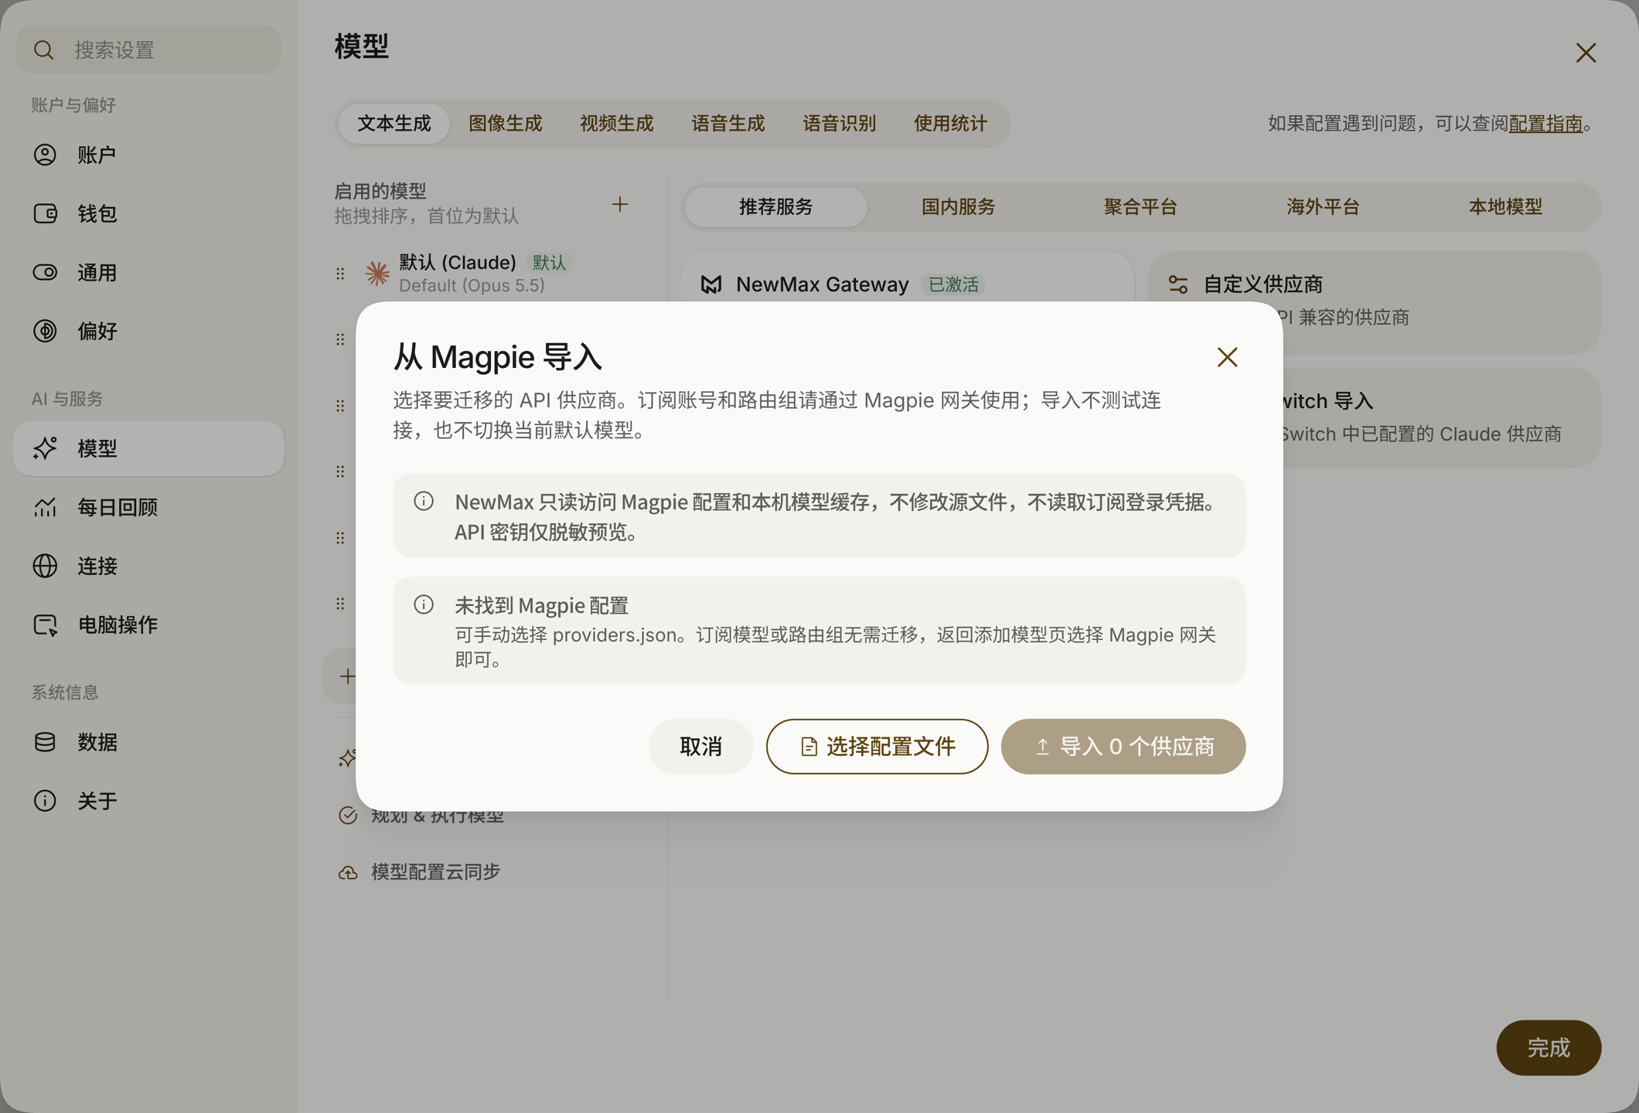Open the 钱包 wallet section
1639x1113 pixels.
coord(148,213)
